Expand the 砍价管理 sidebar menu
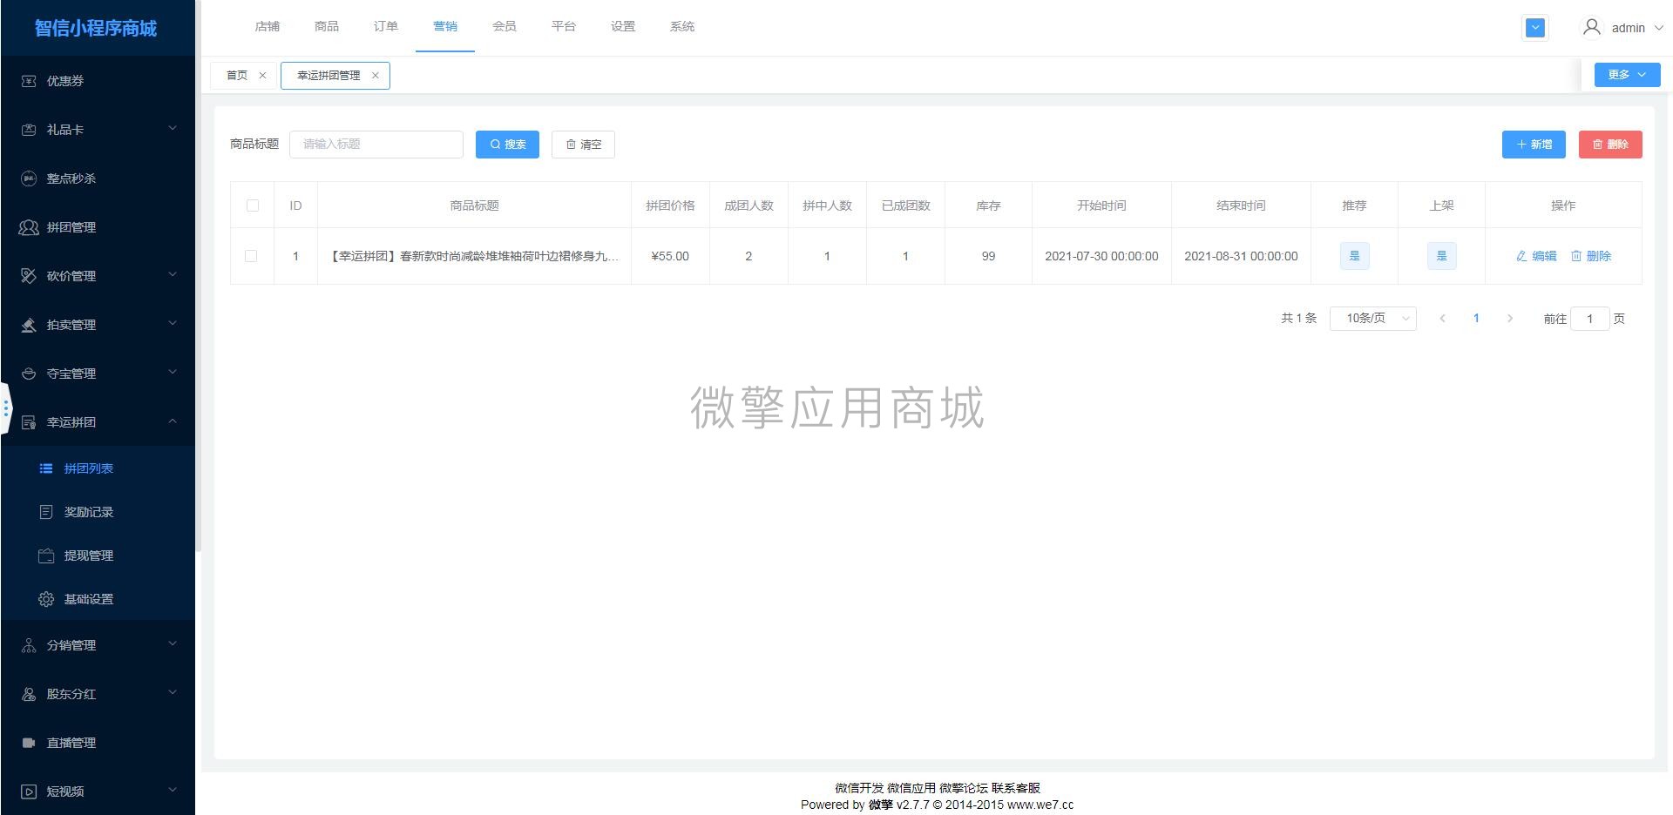This screenshot has width=1673, height=815. pyautogui.click(x=173, y=275)
